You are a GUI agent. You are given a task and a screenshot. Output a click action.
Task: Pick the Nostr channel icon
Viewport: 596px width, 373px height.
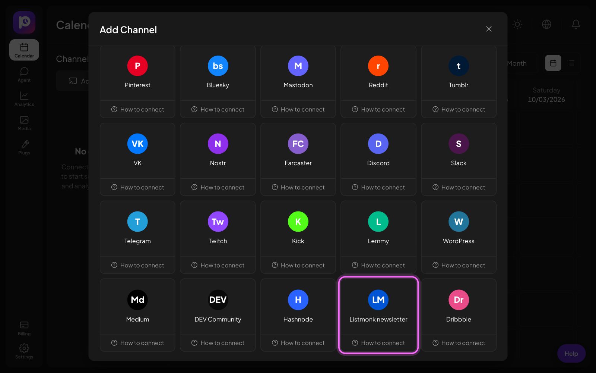[218, 144]
